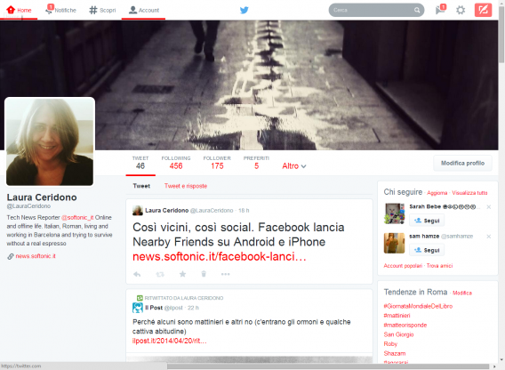Click Aggiorna in Chi seguire

point(437,193)
